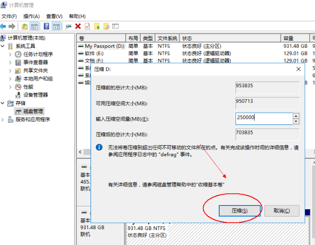Click the blue Help question mark icon
This screenshot has width=315, height=245.
click(x=47, y=26)
